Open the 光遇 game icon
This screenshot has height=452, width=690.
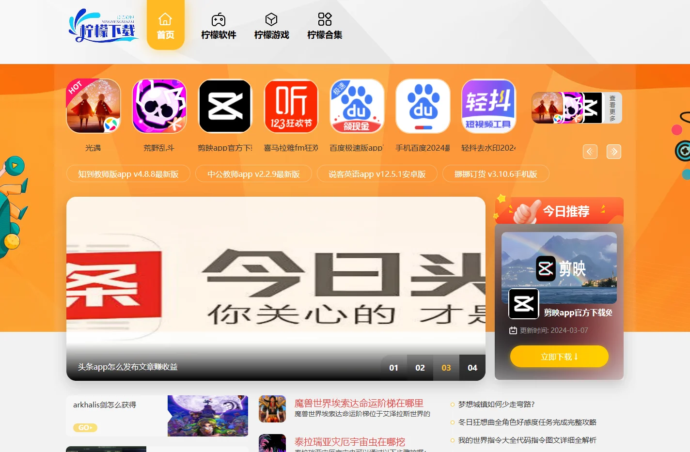(x=94, y=106)
